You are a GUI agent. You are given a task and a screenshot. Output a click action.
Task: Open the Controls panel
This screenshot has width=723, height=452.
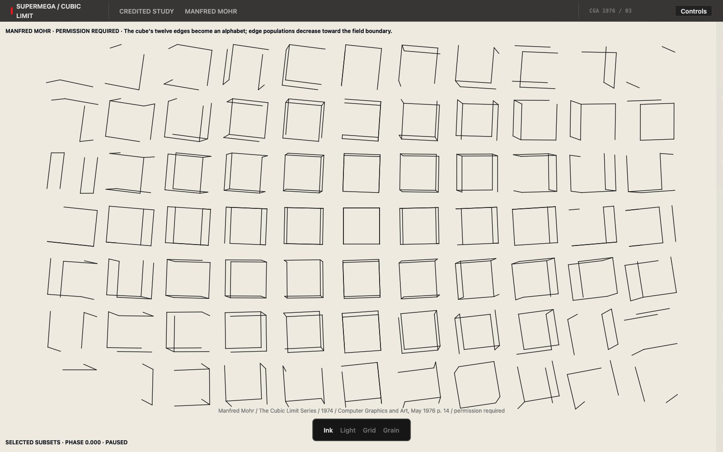(693, 11)
